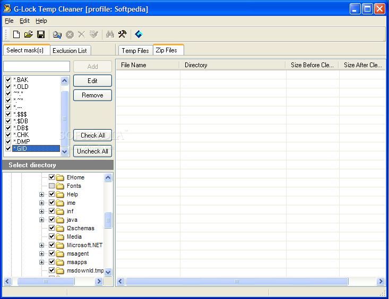The width and height of the screenshot is (389, 299).
Task: Expand the msagent folder node
Action: tap(41, 253)
